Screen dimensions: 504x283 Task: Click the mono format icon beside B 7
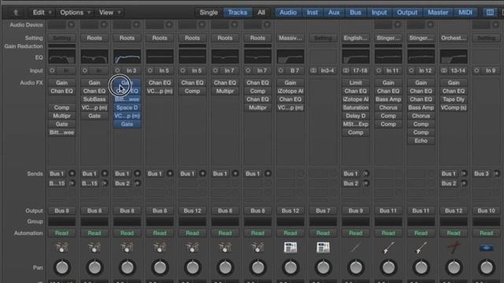pyautogui.click(x=280, y=71)
